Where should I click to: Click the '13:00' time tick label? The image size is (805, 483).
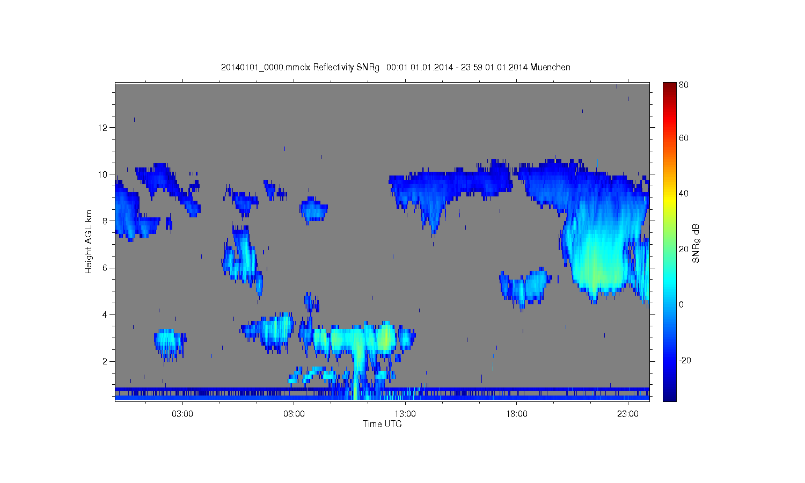405,414
